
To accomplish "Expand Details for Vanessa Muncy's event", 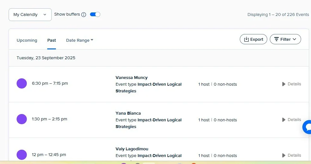I will pyautogui.click(x=291, y=84).
